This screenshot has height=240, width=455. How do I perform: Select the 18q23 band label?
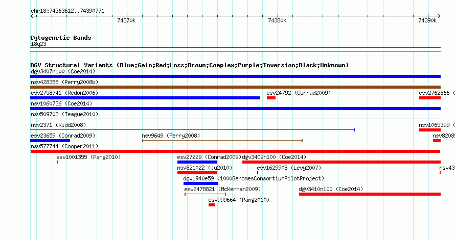tap(38, 44)
